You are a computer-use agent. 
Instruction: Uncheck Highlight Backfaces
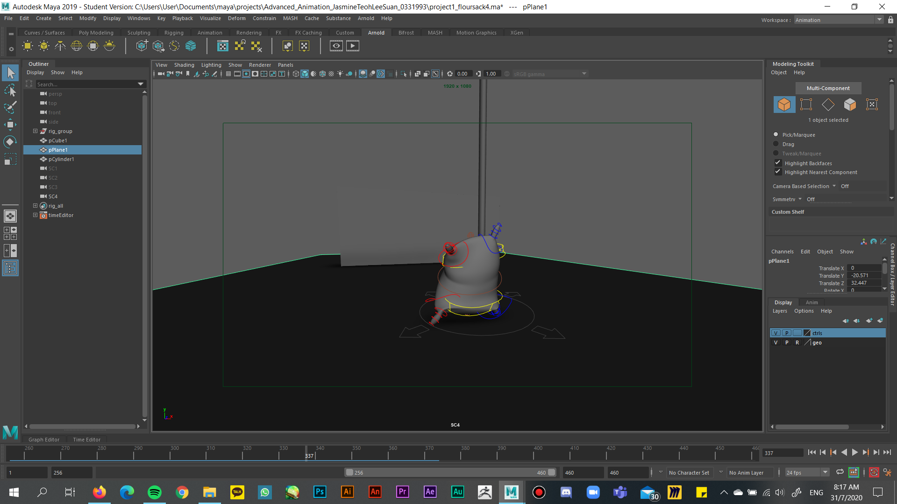[x=777, y=162]
